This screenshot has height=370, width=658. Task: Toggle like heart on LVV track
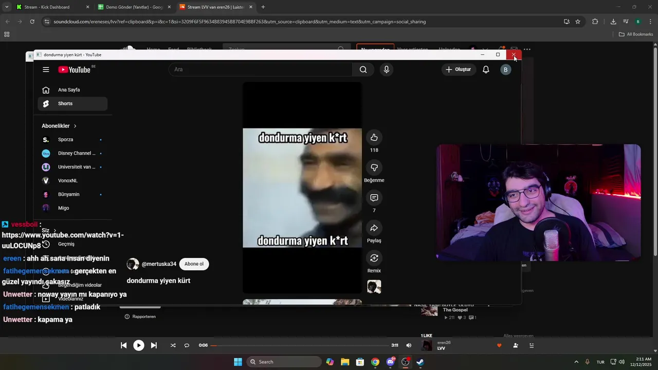(x=499, y=345)
